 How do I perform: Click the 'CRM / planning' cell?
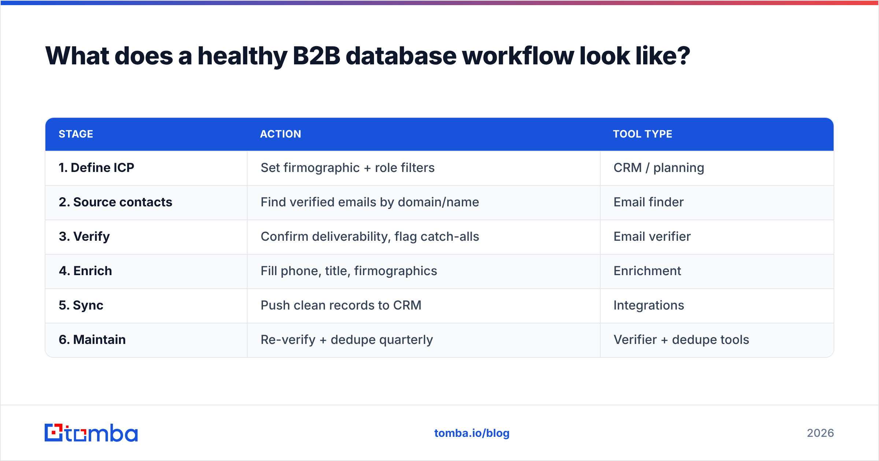[x=717, y=168]
